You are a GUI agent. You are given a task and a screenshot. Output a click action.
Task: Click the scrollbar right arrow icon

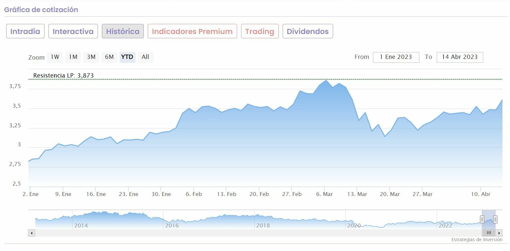coord(499,233)
